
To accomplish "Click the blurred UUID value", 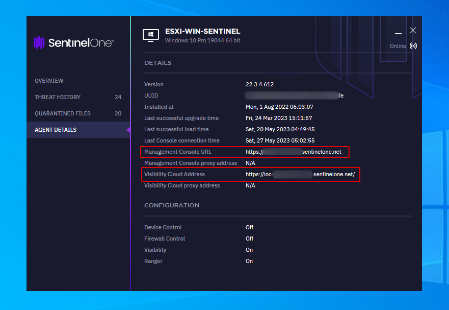I will [x=295, y=96].
